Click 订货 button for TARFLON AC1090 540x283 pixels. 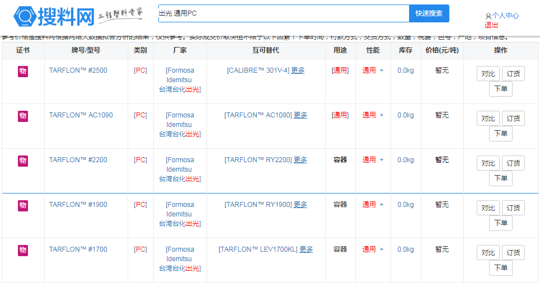pos(513,119)
